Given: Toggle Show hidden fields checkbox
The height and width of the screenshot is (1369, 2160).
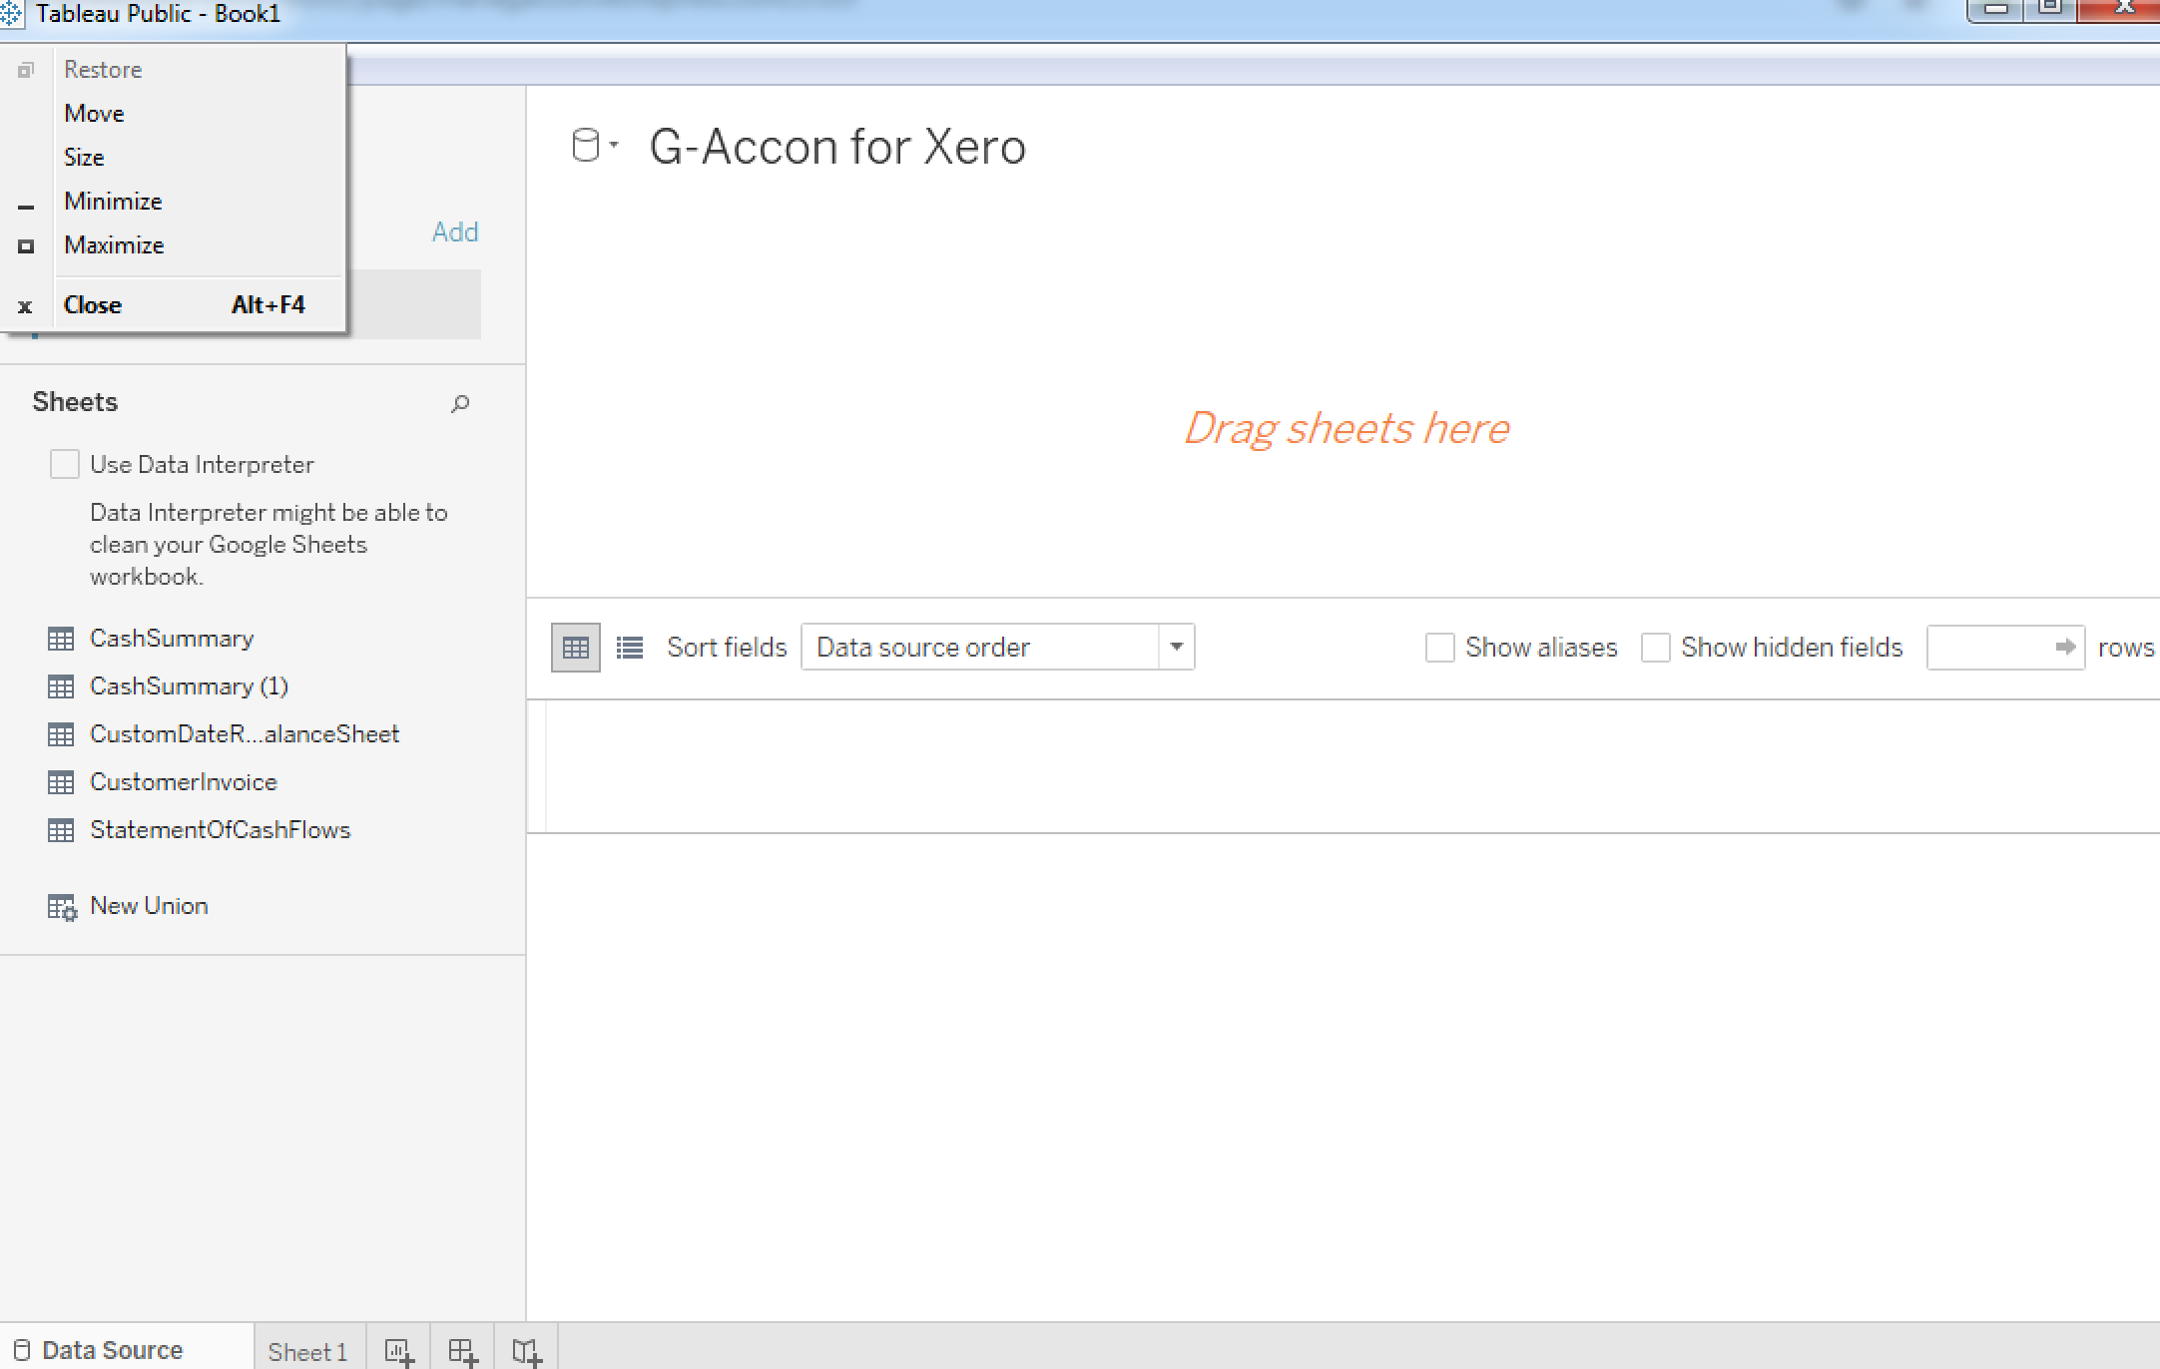Looking at the screenshot, I should click(x=1655, y=648).
